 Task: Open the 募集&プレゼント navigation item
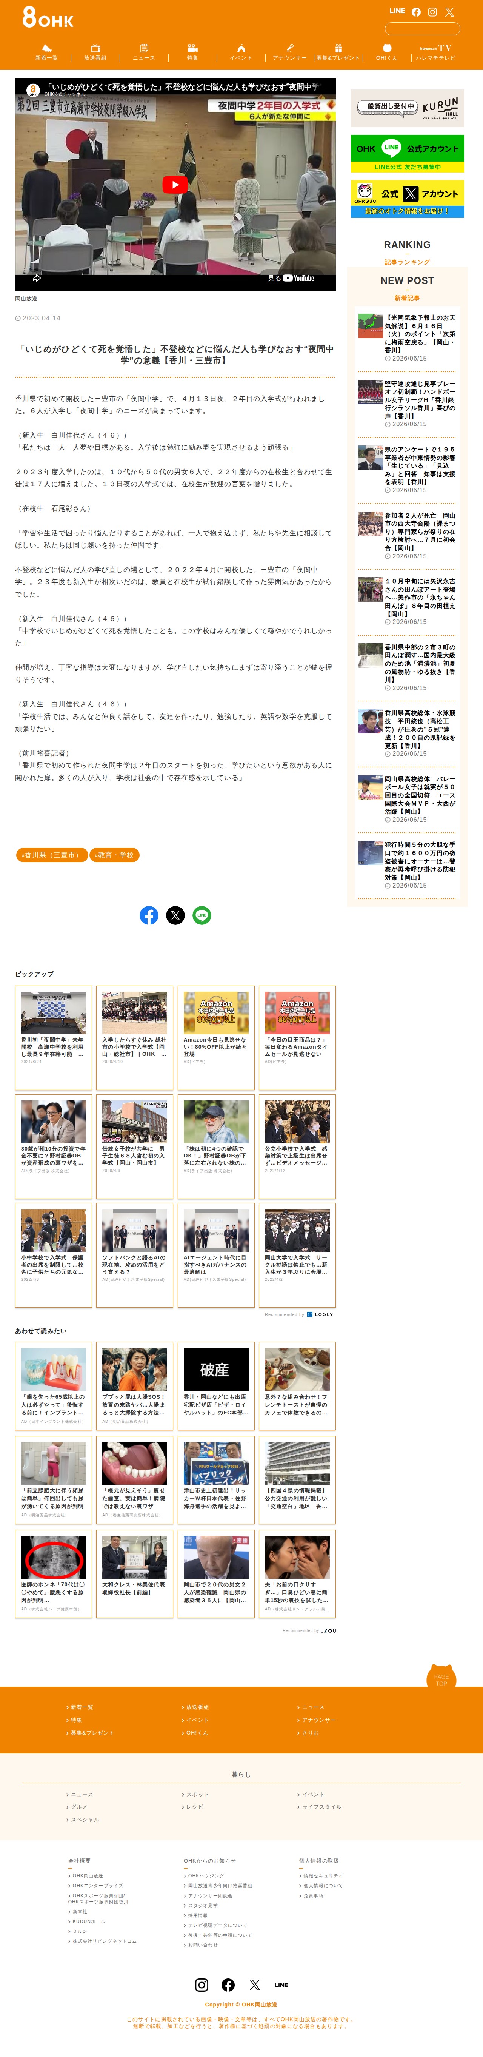click(338, 53)
